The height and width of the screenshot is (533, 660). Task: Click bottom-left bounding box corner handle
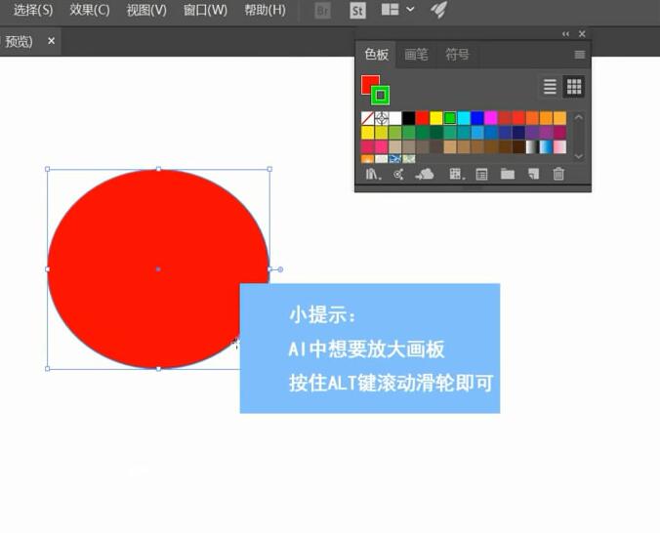pos(47,369)
